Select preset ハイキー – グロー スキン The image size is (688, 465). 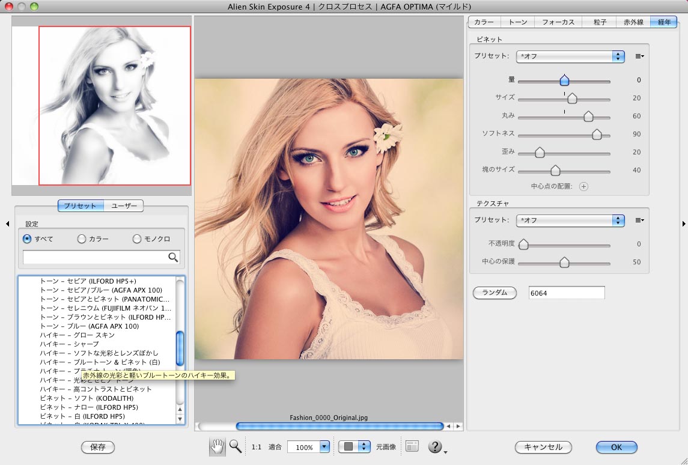78,335
